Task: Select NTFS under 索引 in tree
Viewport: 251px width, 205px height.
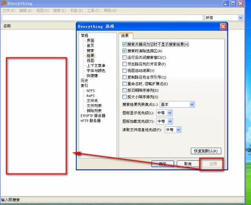Action: click(90, 91)
